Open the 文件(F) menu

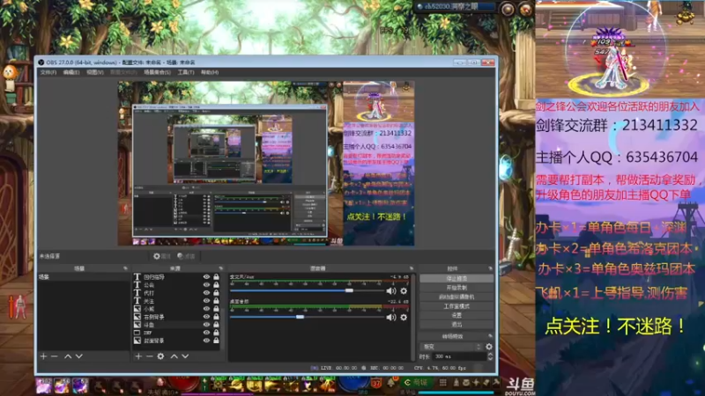click(x=48, y=72)
